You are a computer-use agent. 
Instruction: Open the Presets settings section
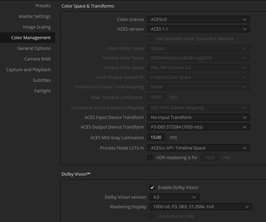coord(43,6)
